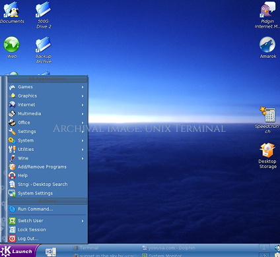Click the Wine glass menu icon

12,158
